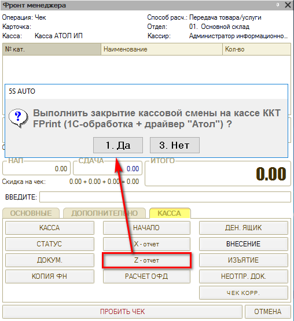This screenshot has width=294, height=321.
Task: Pin the Фронт менеджера window
Action: pos(278,5)
